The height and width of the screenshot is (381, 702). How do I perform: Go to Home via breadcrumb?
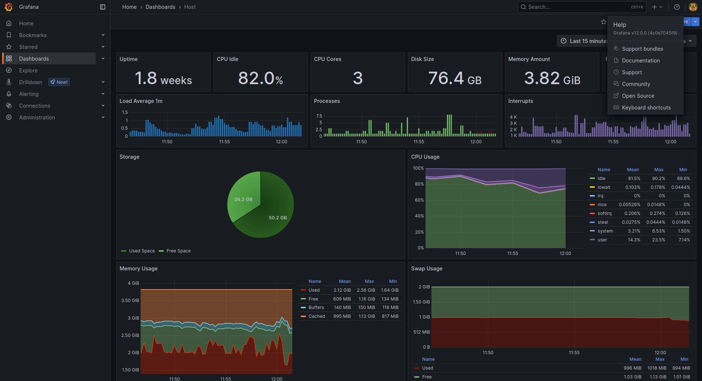129,7
